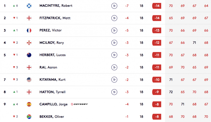Open player MACINTYRE, Robert
Screen dimensions: 211x122
coord(56,6)
